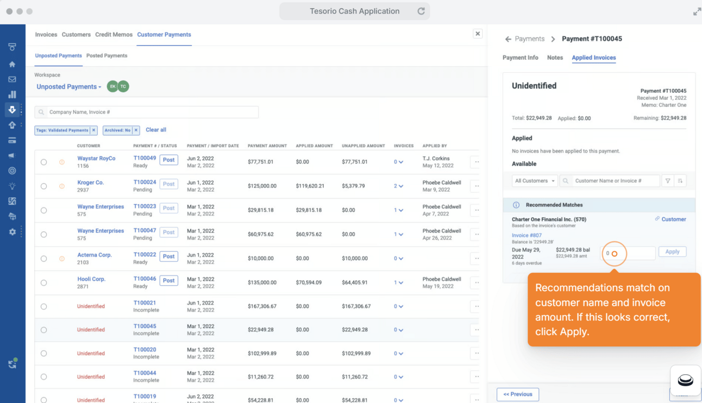Open the envelope inbox icon in the sidebar
Image resolution: width=702 pixels, height=403 pixels.
coord(12,79)
